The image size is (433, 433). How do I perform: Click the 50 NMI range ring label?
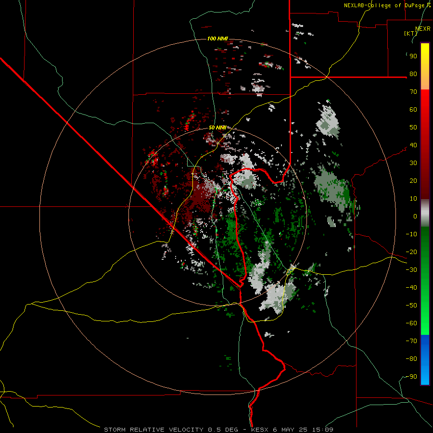point(217,127)
